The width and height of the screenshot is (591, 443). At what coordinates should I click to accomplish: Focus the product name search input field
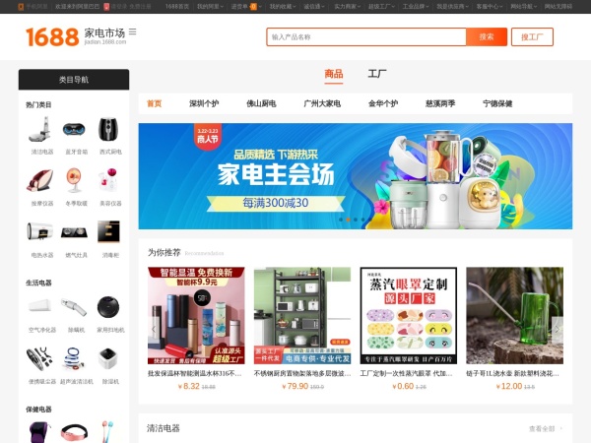[x=364, y=37]
